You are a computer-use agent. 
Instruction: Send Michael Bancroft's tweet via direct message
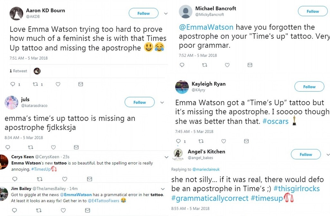pos(250,65)
